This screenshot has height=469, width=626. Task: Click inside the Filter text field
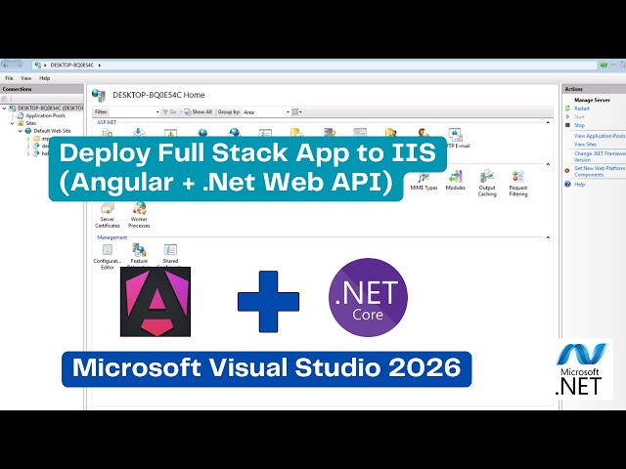pos(132,112)
